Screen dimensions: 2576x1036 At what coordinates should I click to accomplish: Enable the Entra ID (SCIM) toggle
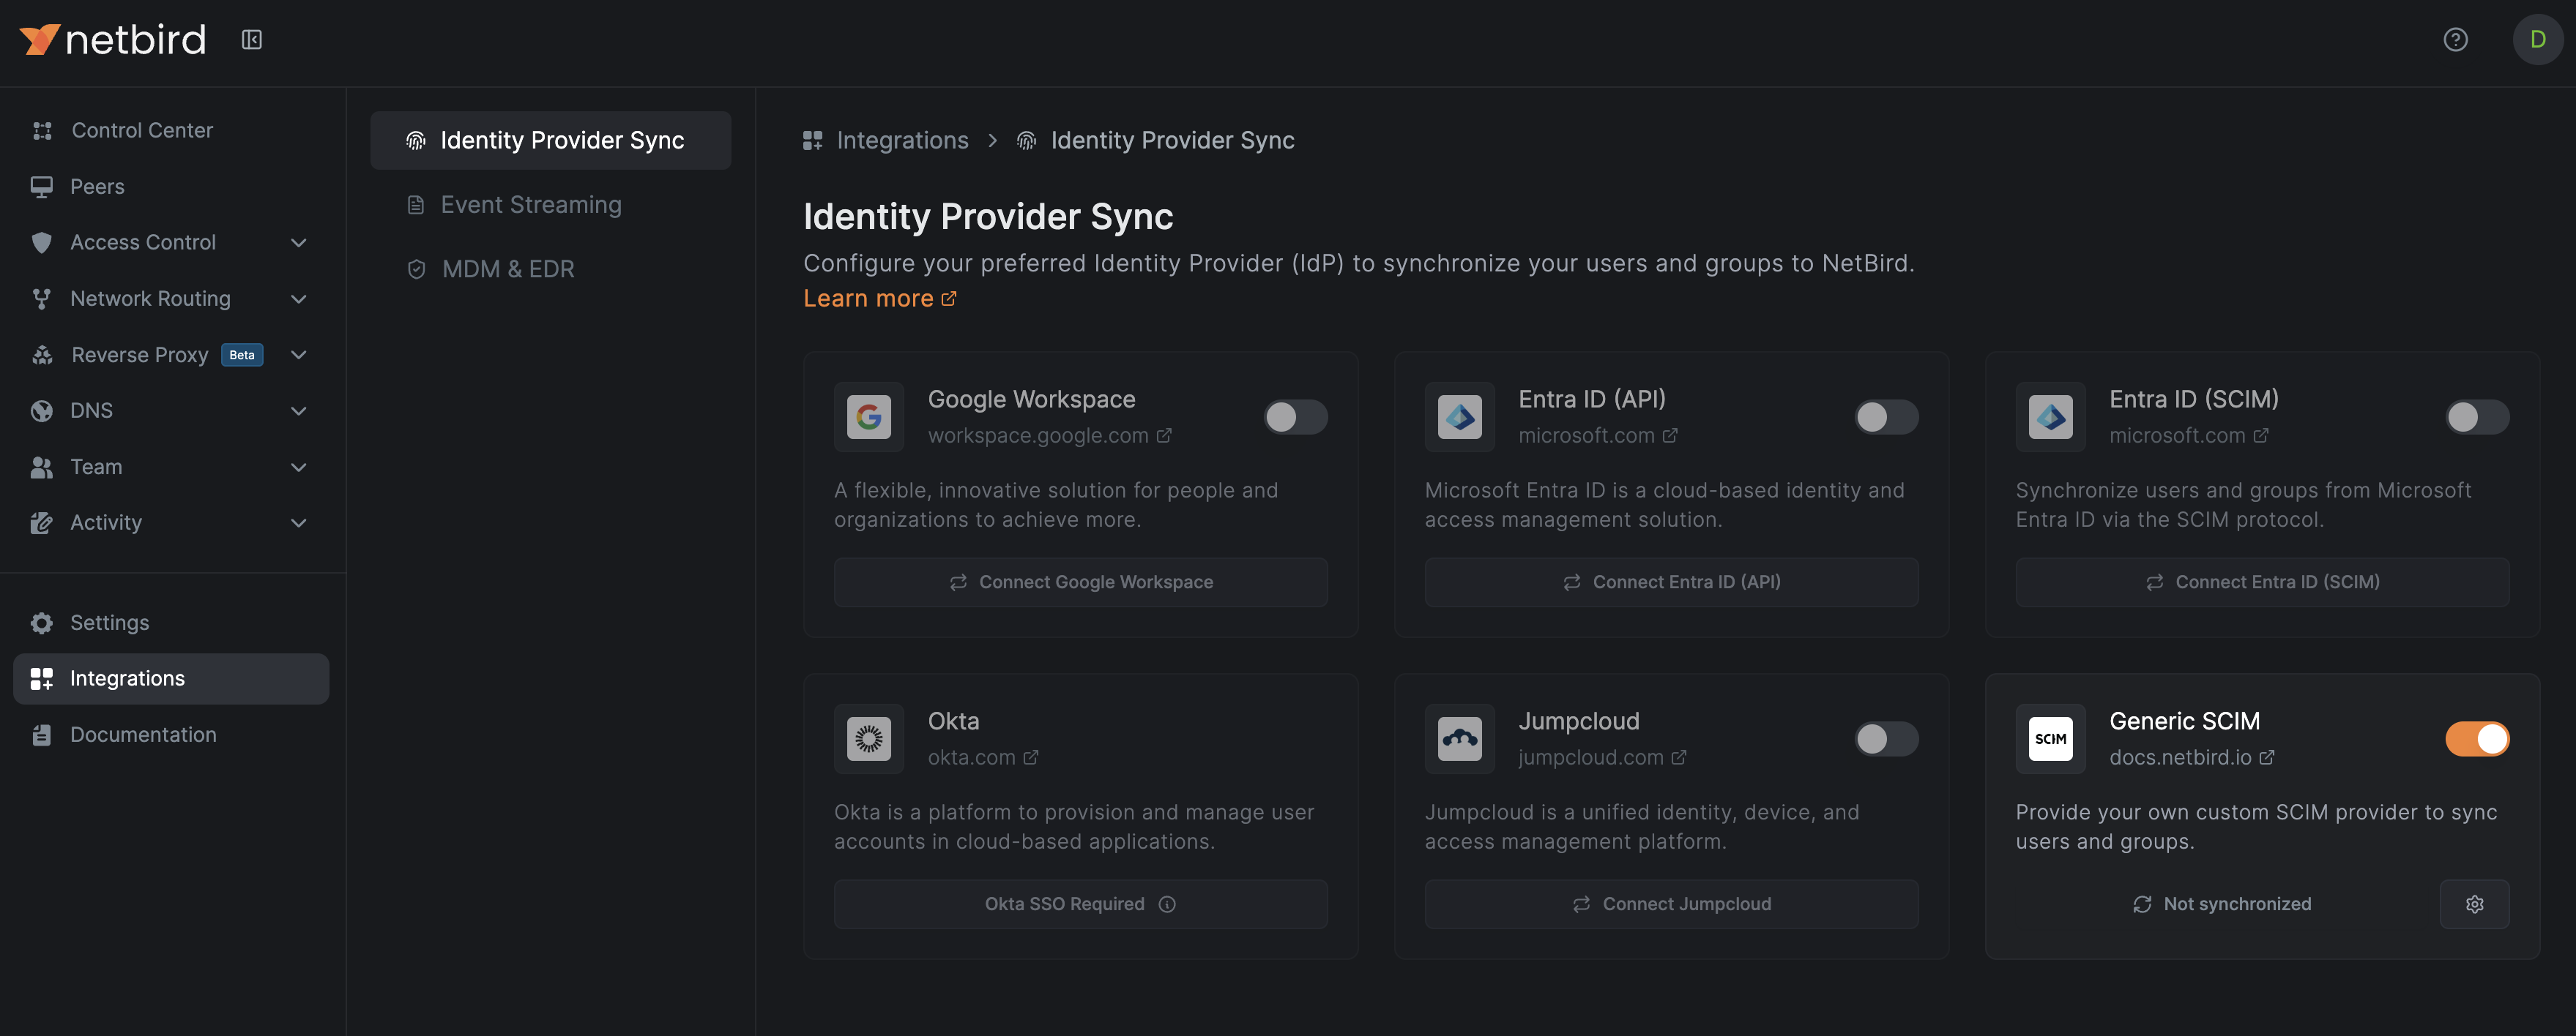point(2477,416)
